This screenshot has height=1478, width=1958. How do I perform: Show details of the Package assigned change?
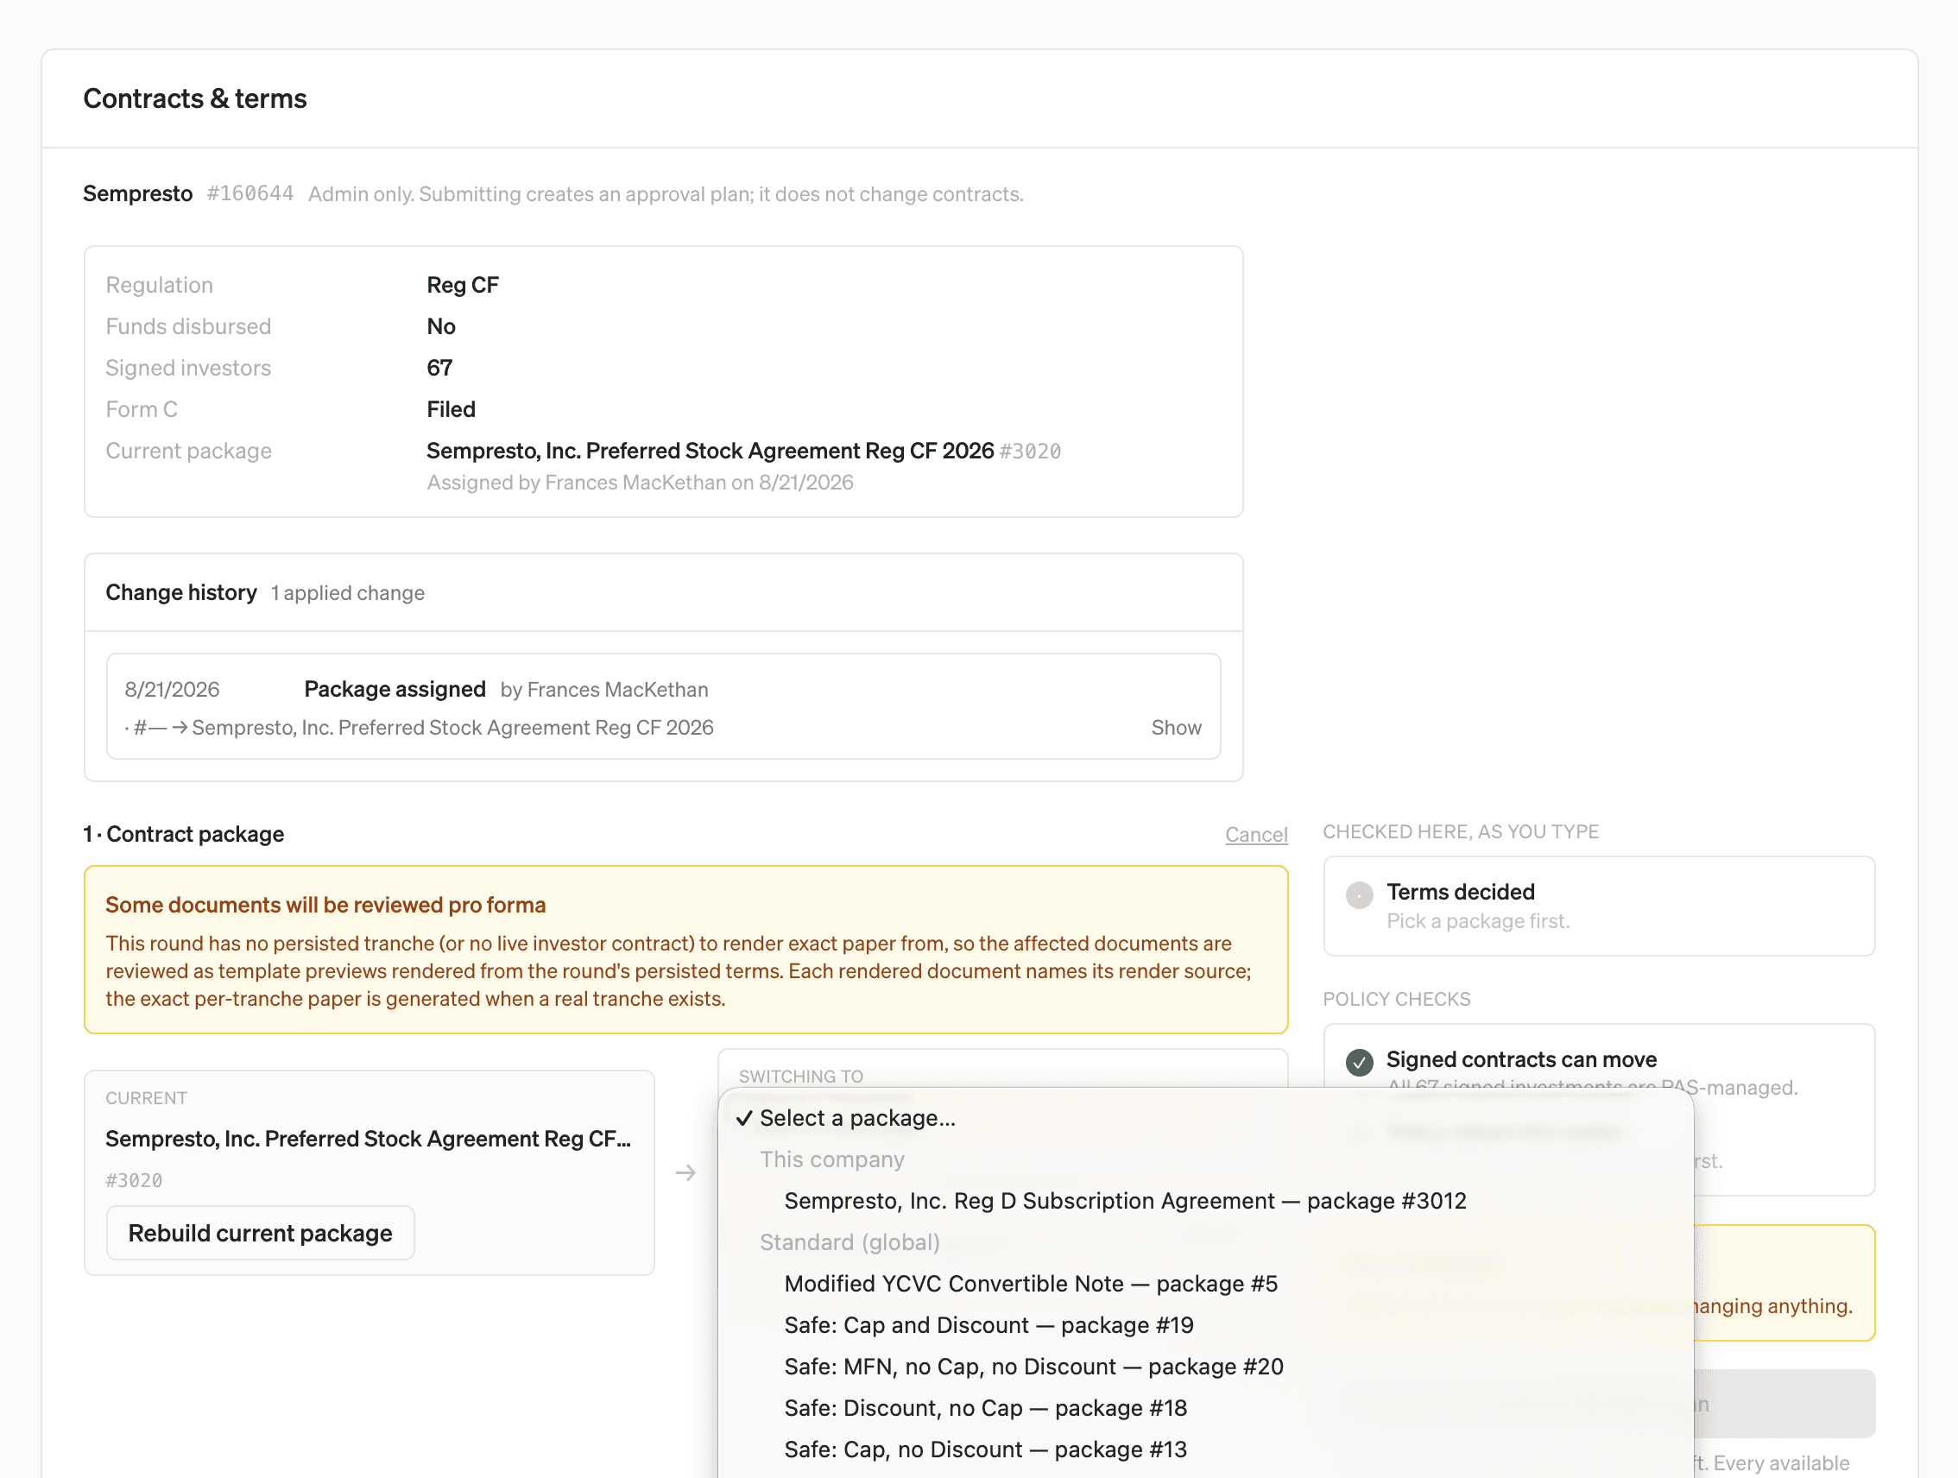click(1176, 728)
